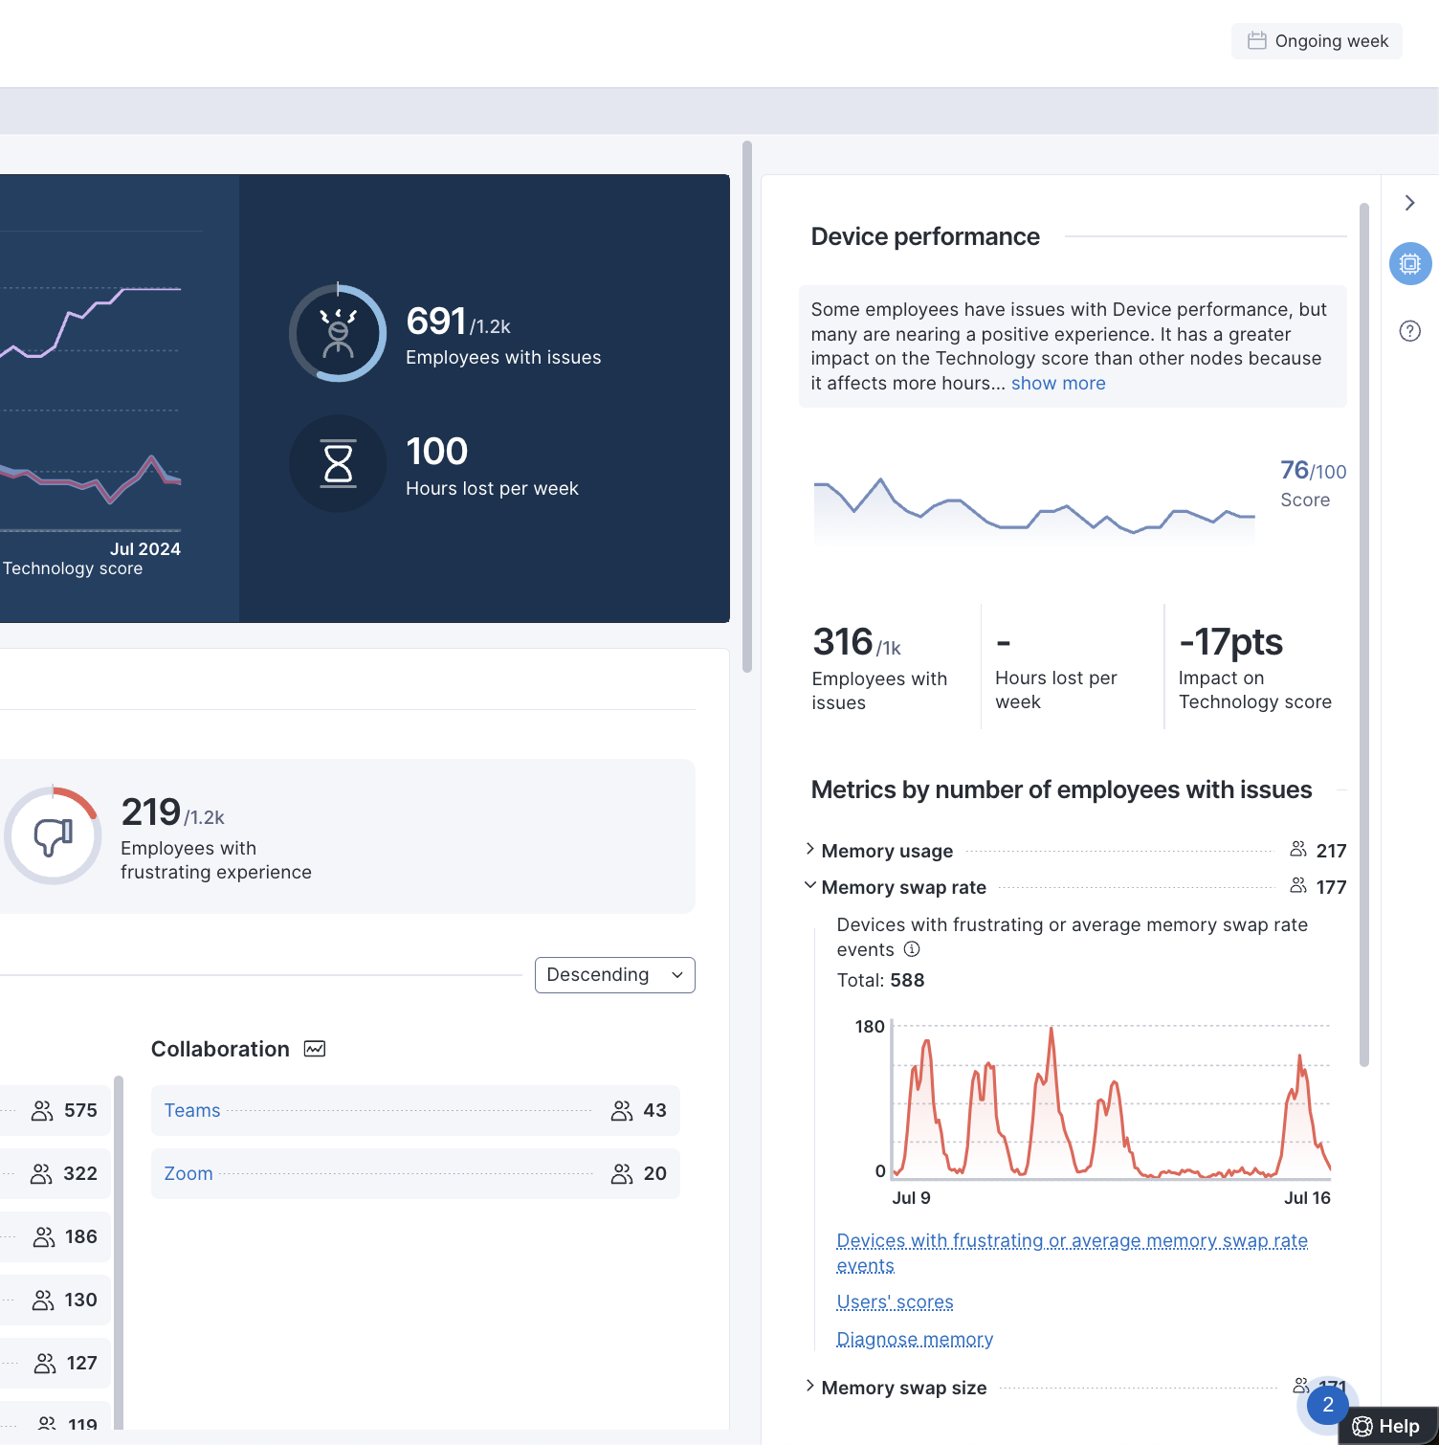
Task: Collapse the Memory swap rate section
Action: (810, 886)
